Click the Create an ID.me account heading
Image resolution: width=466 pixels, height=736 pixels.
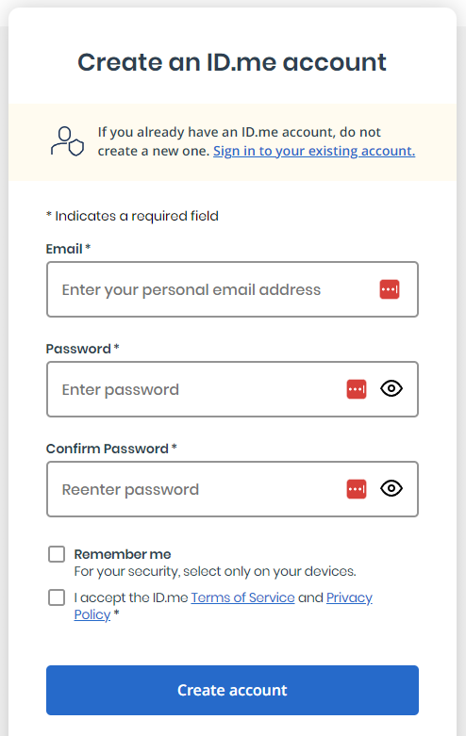(232, 62)
